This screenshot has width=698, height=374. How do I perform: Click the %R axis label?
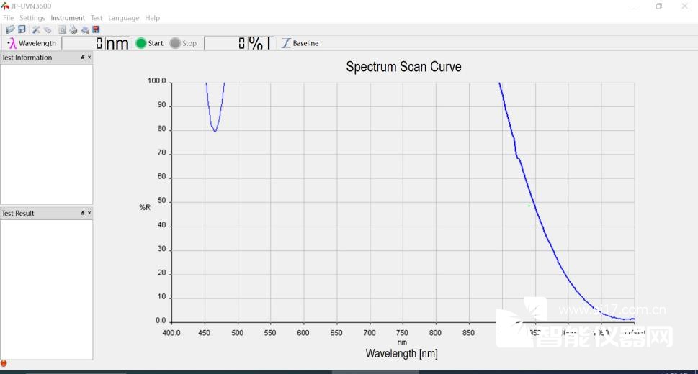point(145,207)
